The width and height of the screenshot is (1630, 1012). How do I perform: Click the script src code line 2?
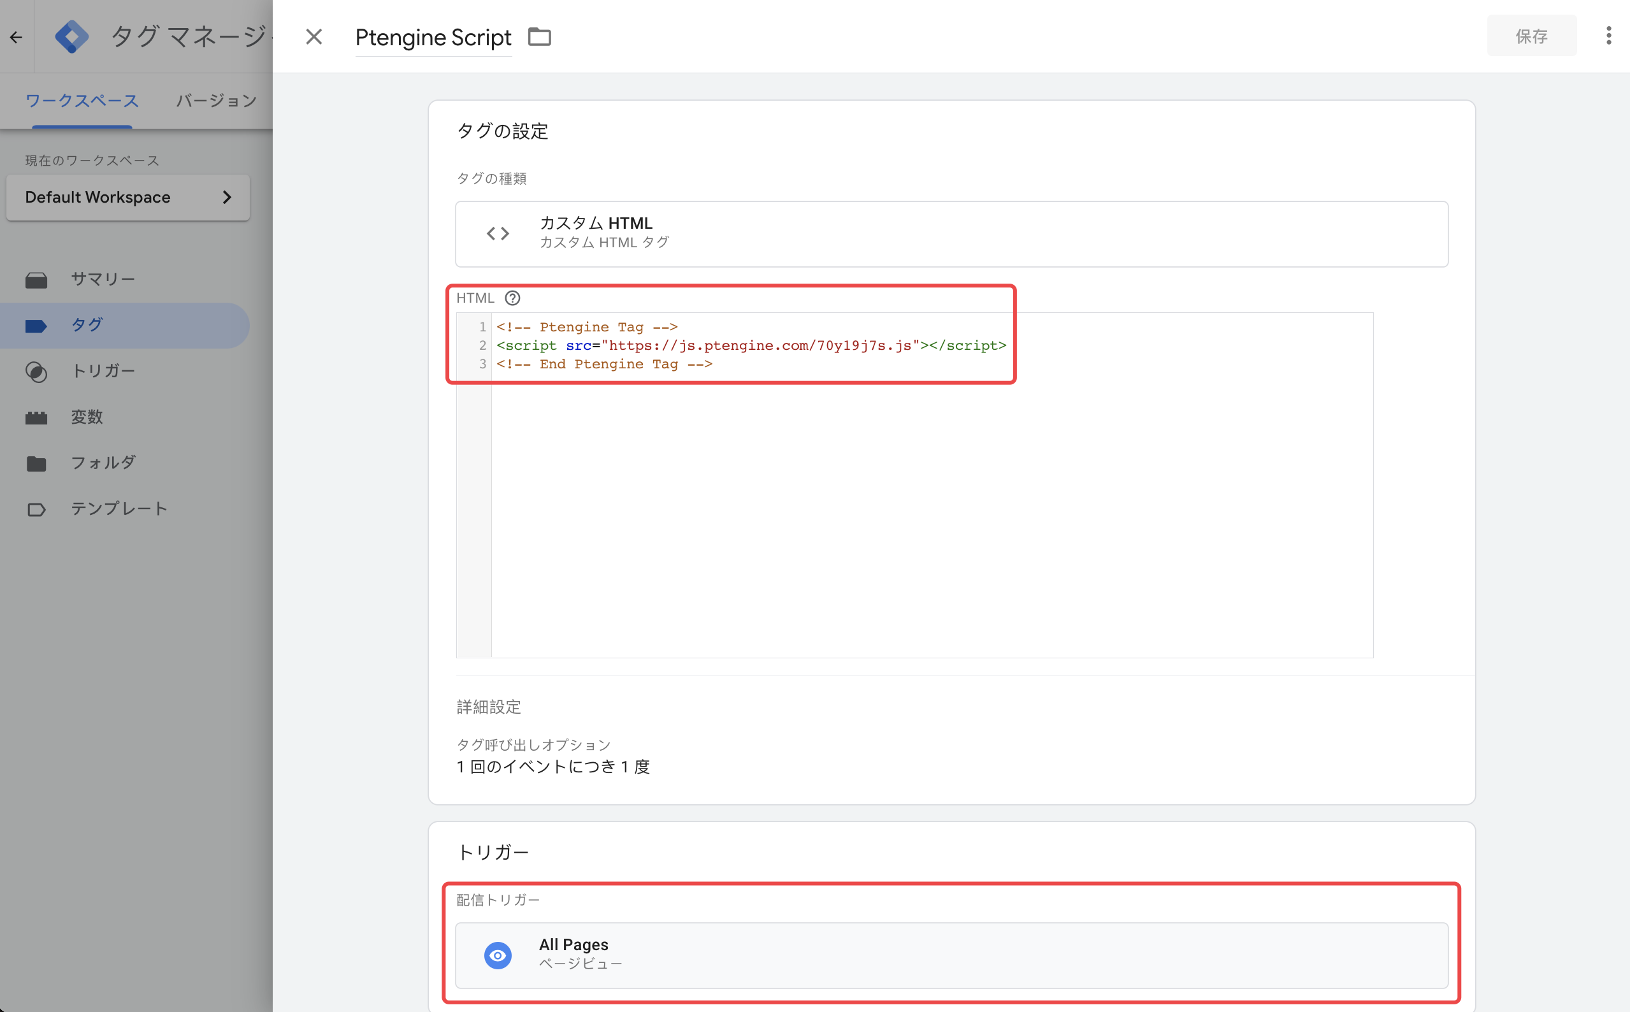click(751, 345)
